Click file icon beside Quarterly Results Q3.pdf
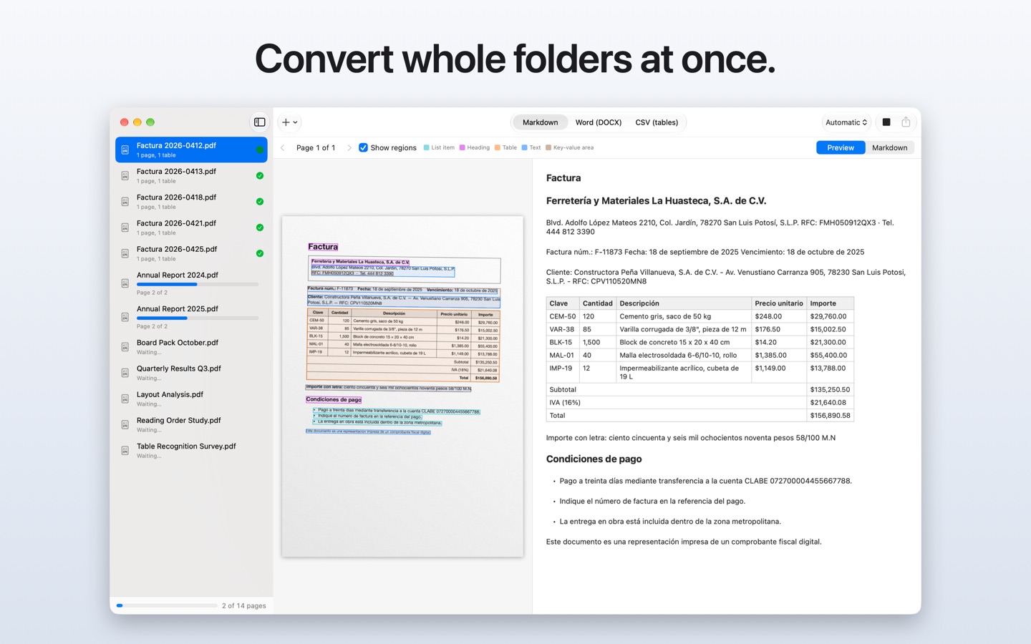Viewport: 1031px width, 644px height. point(125,373)
